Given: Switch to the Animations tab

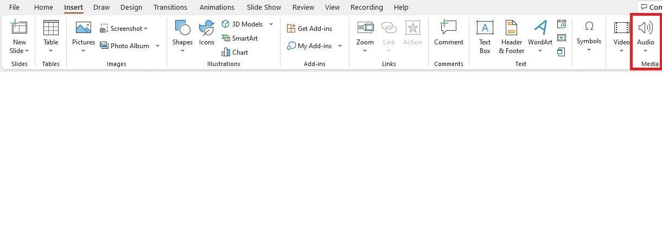Looking at the screenshot, I should 217,7.
